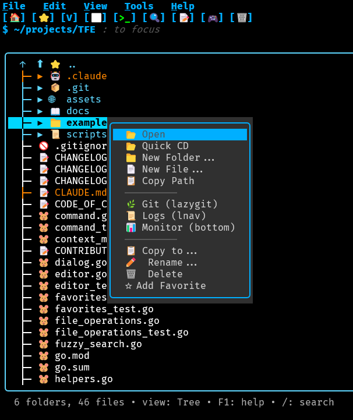Choose Open in the context menu

pos(180,135)
